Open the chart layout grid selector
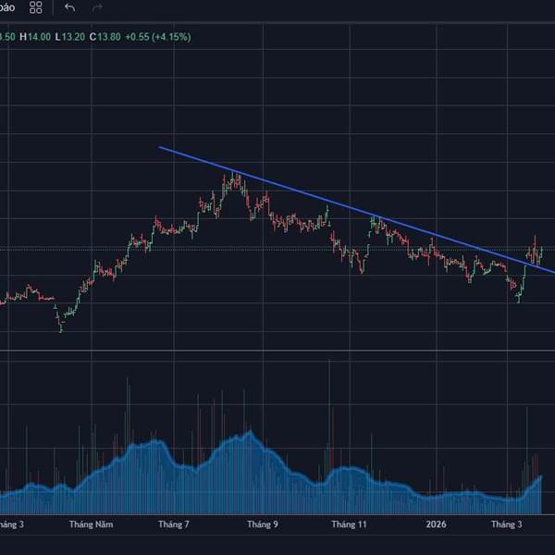The image size is (555, 555). tap(36, 7)
